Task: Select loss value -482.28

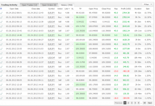Action: click(126, 71)
